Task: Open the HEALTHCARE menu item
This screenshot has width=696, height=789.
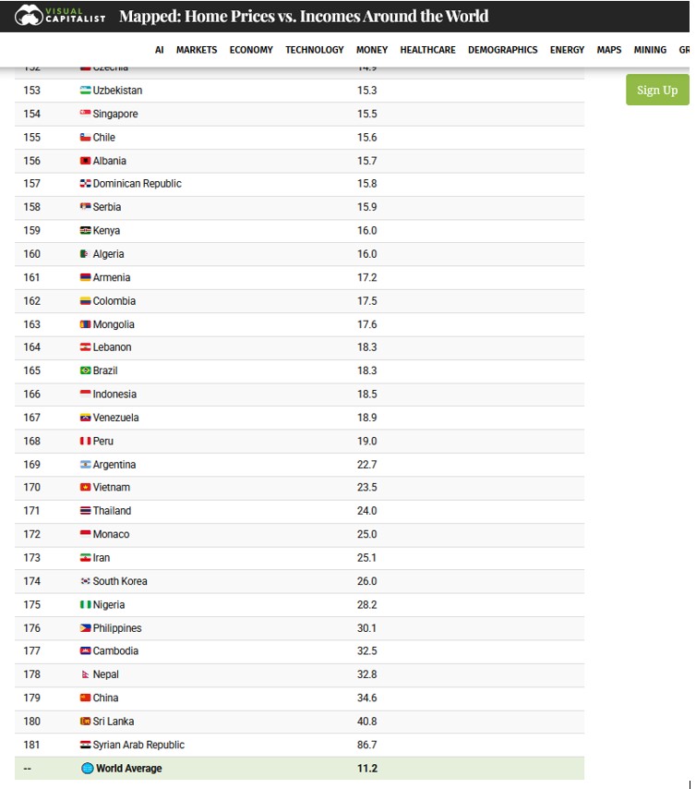Action: coord(428,50)
